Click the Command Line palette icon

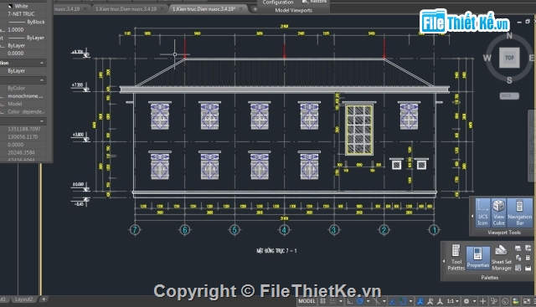pos(518,248)
